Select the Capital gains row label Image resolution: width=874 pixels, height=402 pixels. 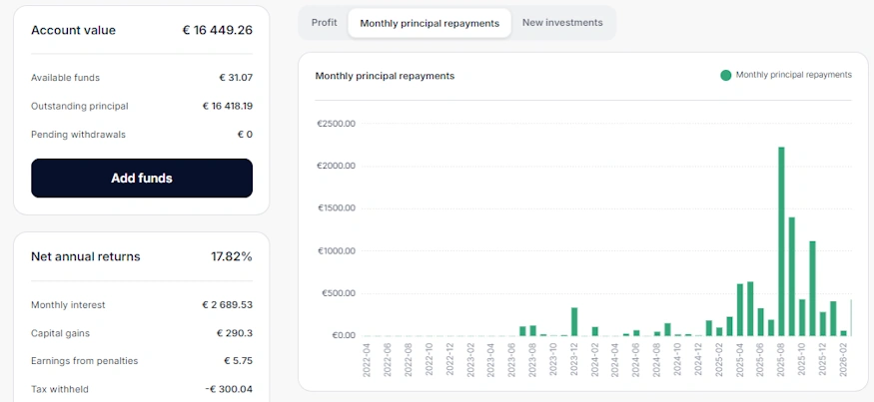coord(62,333)
